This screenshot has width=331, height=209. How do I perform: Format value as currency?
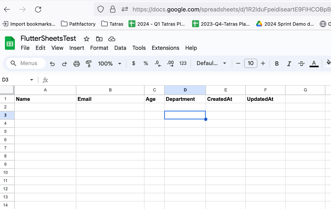tap(134, 63)
